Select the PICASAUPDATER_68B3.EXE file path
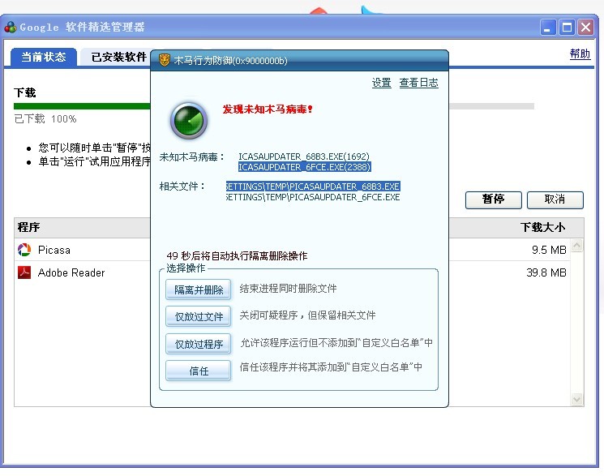The width and height of the screenshot is (604, 476). 313,187
